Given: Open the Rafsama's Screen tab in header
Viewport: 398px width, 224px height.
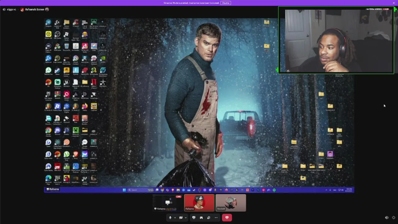Looking at the screenshot, I should point(35,9).
